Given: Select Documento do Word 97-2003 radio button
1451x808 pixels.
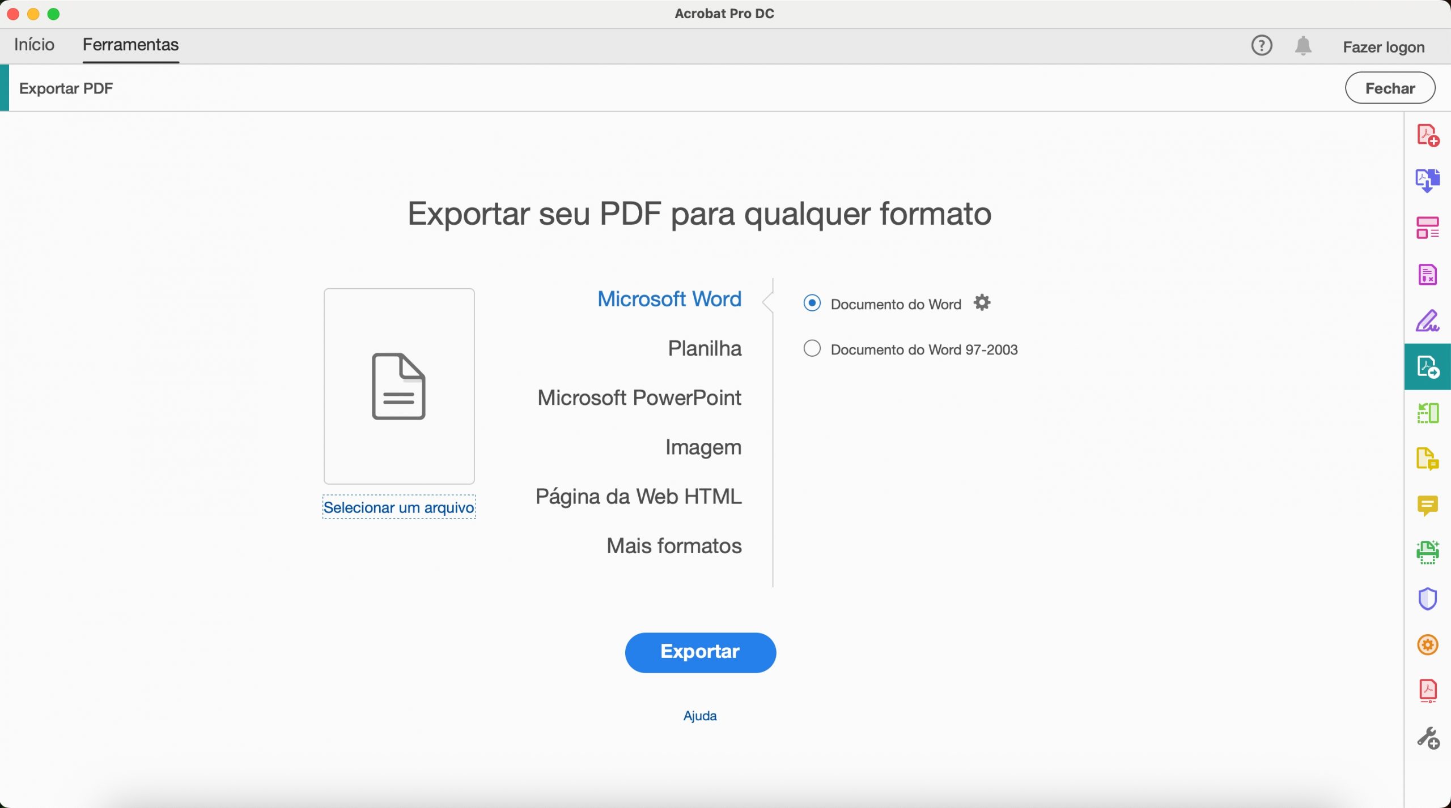Looking at the screenshot, I should 812,349.
